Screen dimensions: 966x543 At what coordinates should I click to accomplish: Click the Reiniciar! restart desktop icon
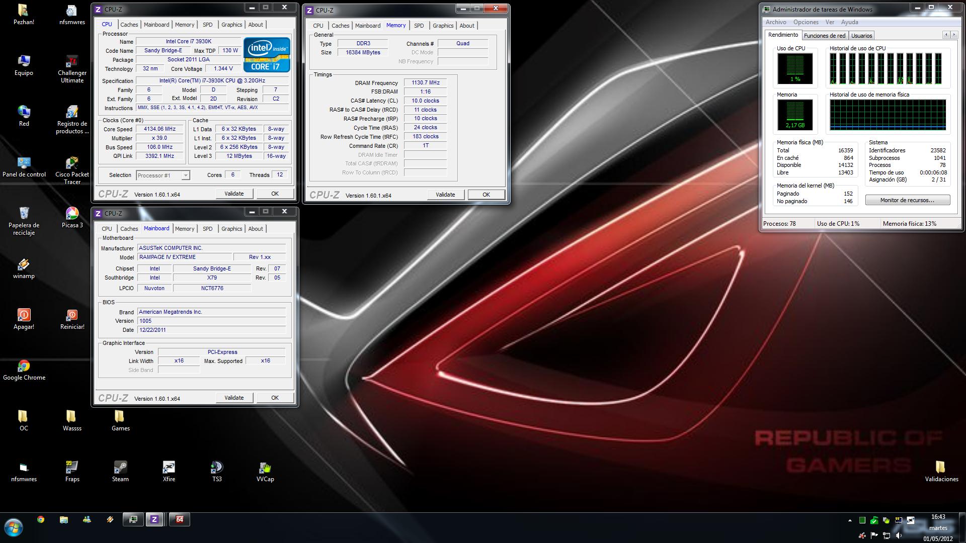click(72, 319)
